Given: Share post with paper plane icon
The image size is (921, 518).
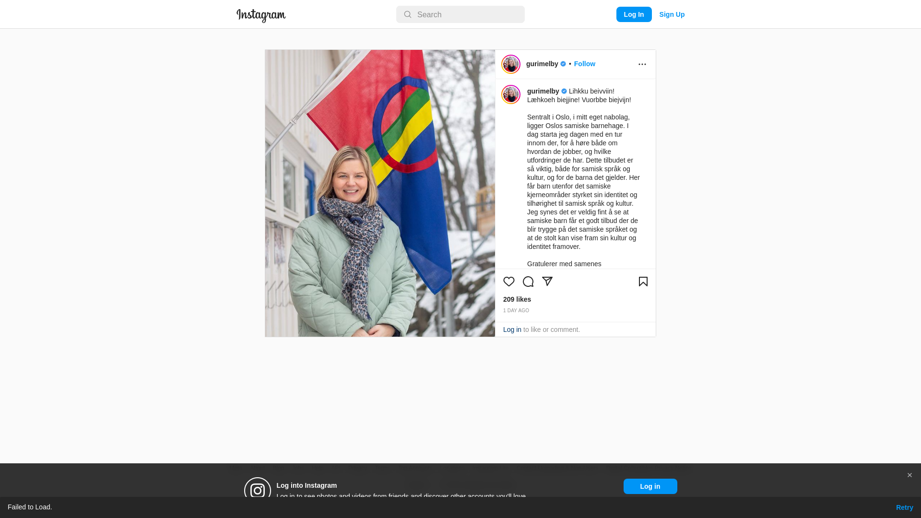Looking at the screenshot, I should point(547,282).
